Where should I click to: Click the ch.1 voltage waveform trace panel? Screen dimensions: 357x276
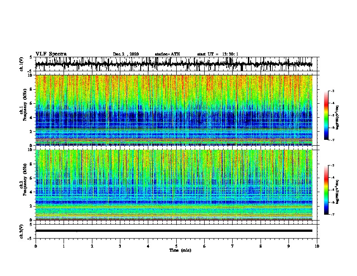176,64
